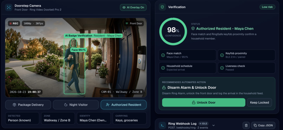The width and height of the screenshot is (283, 130).
Task: Select the Authorized Resident scenario tab
Action: click(x=124, y=105)
